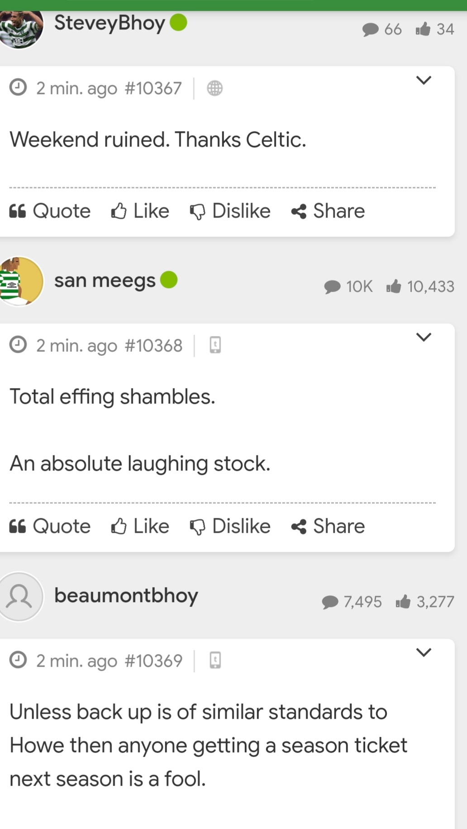Image resolution: width=467 pixels, height=829 pixels.
Task: Click san meegs' 10K comment count icon
Action: click(x=333, y=287)
